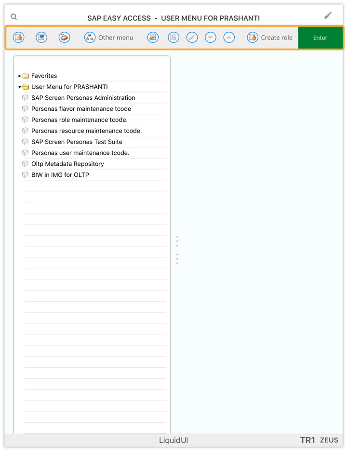The height and width of the screenshot is (451, 347).
Task: Click the Move Favorites Down arrow icon
Action: tap(211, 38)
